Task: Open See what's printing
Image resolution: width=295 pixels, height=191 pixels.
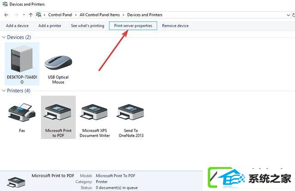Action: [88, 26]
